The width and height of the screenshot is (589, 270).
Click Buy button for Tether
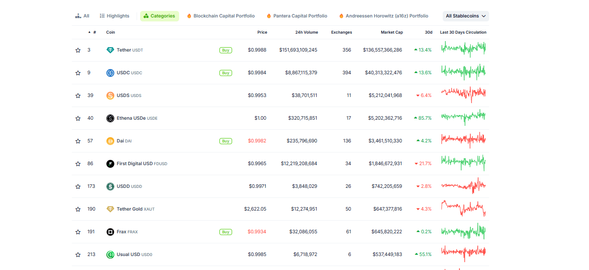point(226,50)
